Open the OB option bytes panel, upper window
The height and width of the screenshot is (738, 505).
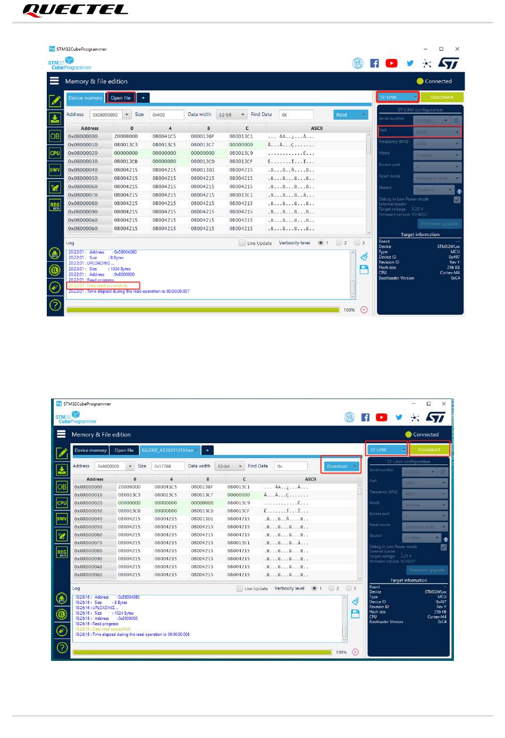tap(55, 136)
